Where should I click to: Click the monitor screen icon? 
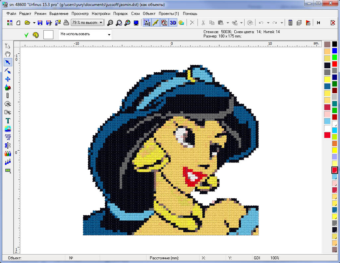[136, 23]
